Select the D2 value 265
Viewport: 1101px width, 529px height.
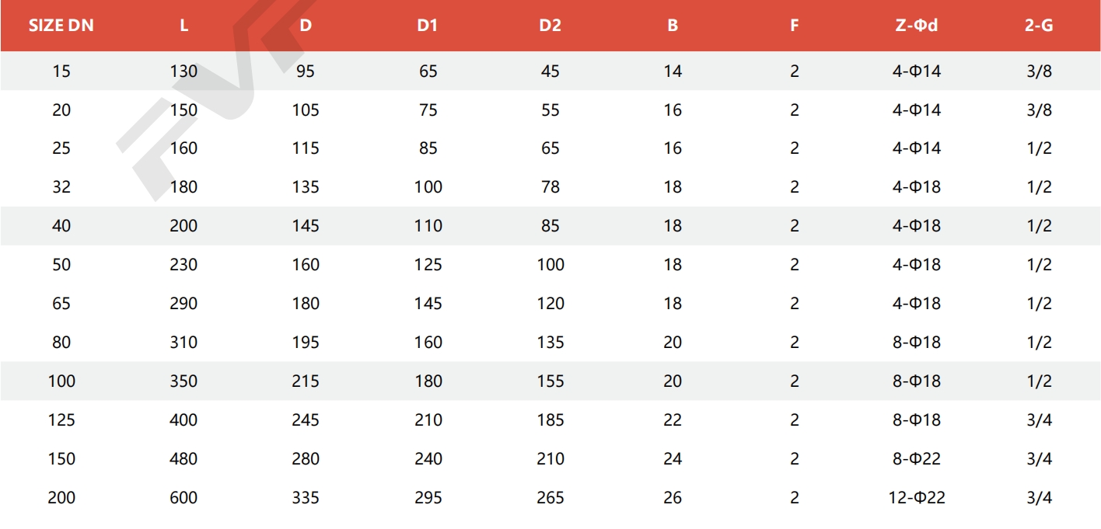pos(550,498)
